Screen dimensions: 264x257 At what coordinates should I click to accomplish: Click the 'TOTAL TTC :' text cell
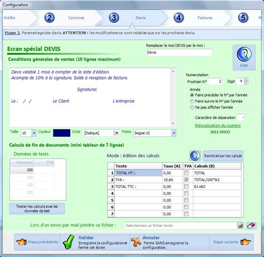coord(139,186)
